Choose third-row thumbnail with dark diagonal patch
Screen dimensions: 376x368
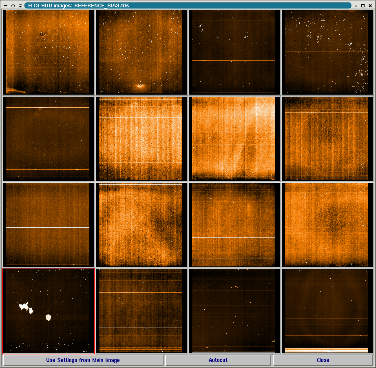coord(141,225)
